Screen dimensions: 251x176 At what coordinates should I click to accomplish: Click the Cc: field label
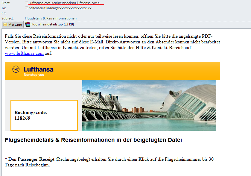4,13
